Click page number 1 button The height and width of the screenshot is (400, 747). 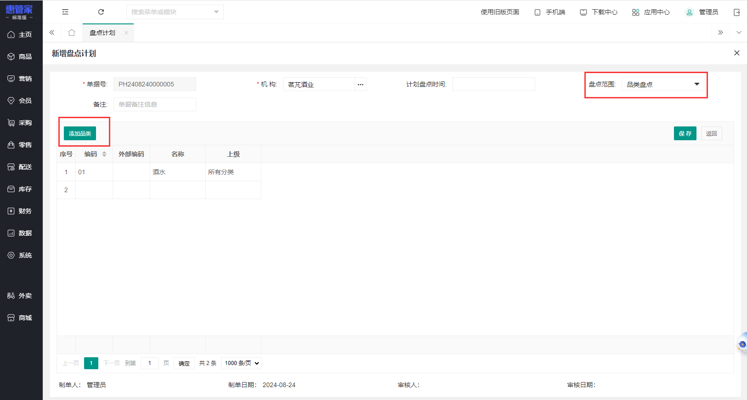(x=91, y=363)
